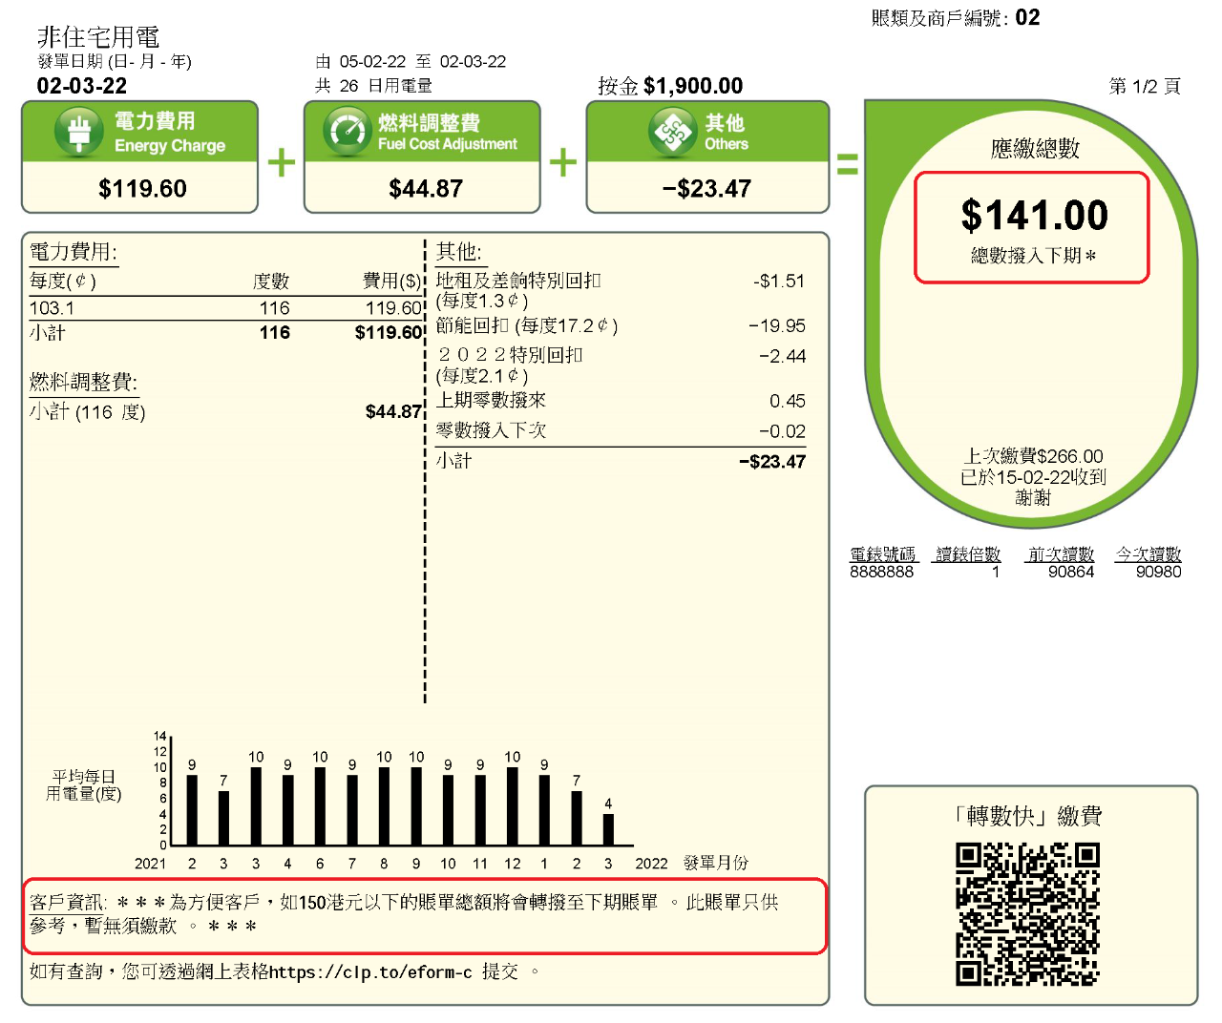
Task: Click the 電力費用: section heading
Action: click(74, 252)
